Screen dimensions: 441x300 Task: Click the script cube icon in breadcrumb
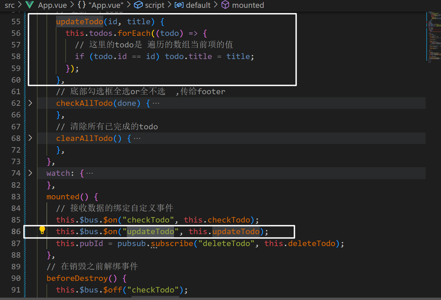point(138,5)
